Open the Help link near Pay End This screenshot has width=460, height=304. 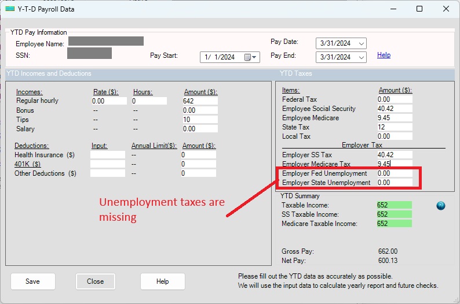384,55
